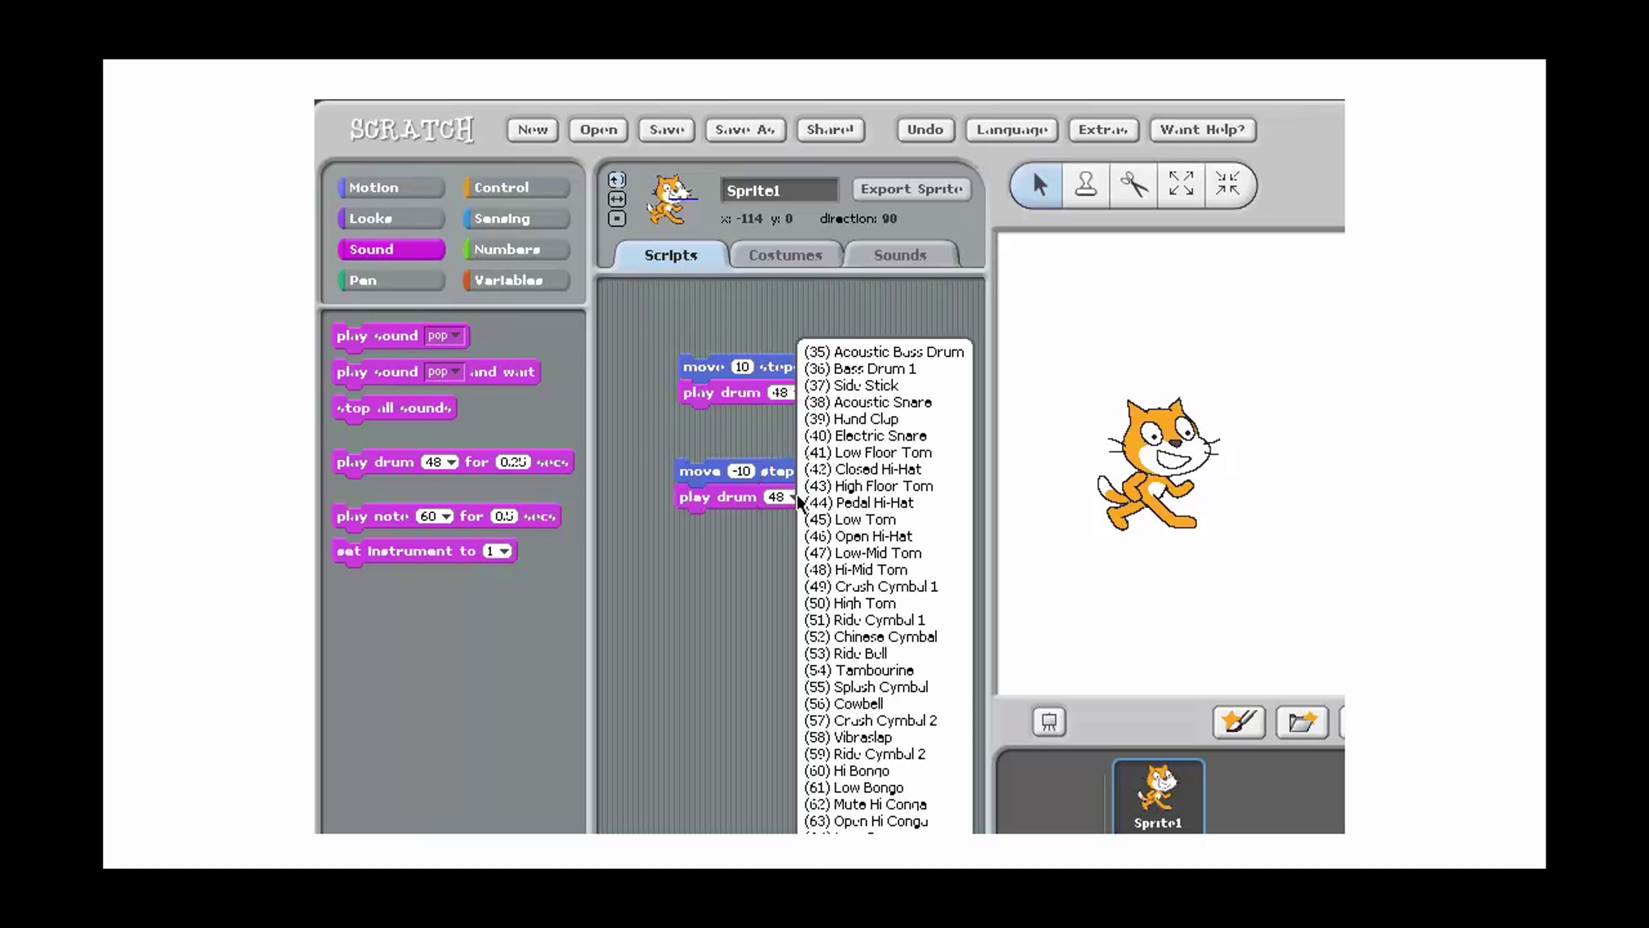Click the grow sprite tool

pos(1180,184)
